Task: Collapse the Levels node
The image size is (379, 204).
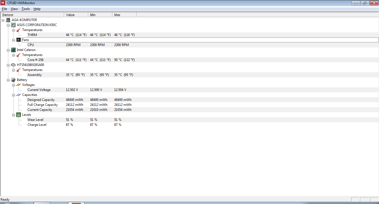Action: [x=13, y=115]
